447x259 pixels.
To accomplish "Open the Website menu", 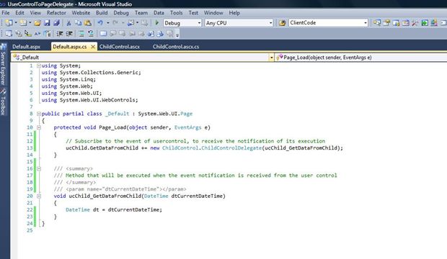I will pyautogui.click(x=81, y=13).
